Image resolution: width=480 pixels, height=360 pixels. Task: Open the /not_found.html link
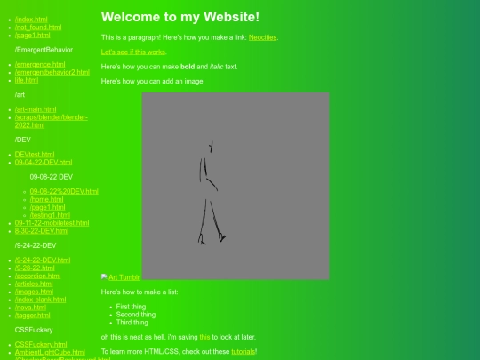pos(38,28)
